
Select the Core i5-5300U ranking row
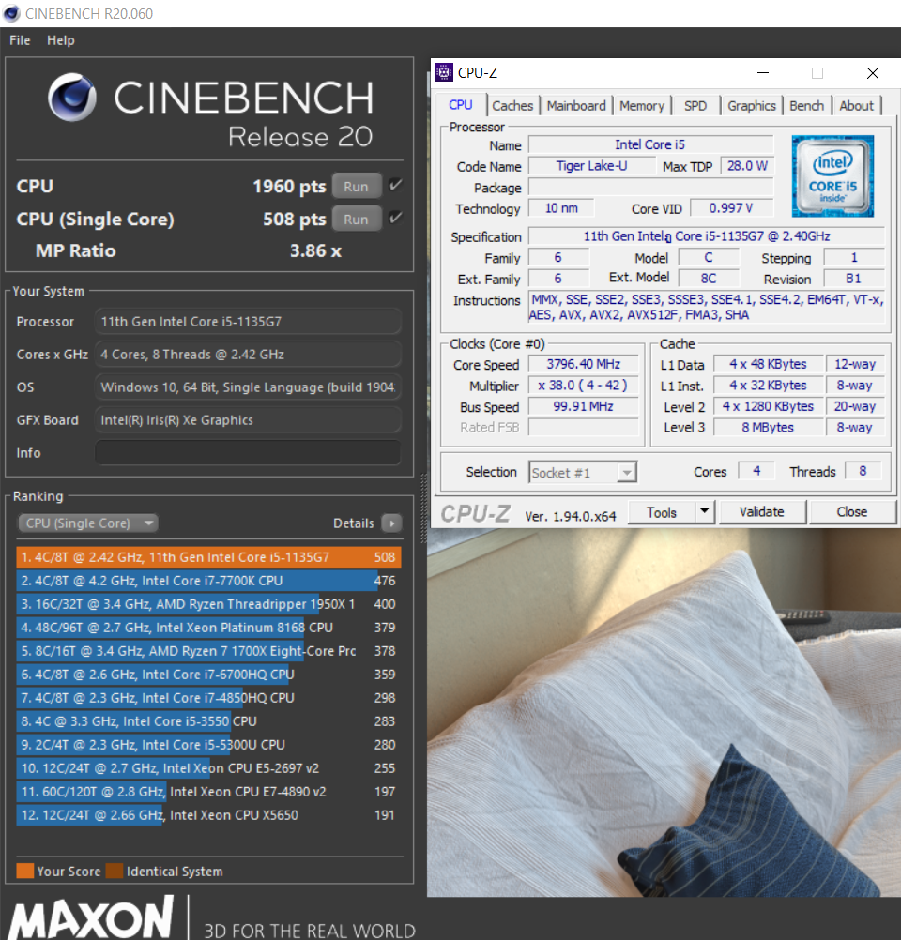208,745
